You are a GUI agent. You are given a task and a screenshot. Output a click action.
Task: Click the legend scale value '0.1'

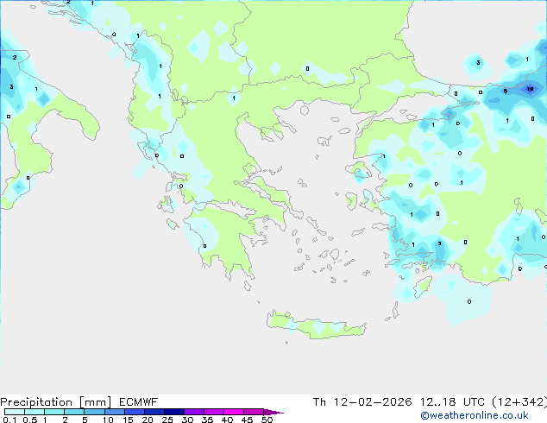(9, 420)
